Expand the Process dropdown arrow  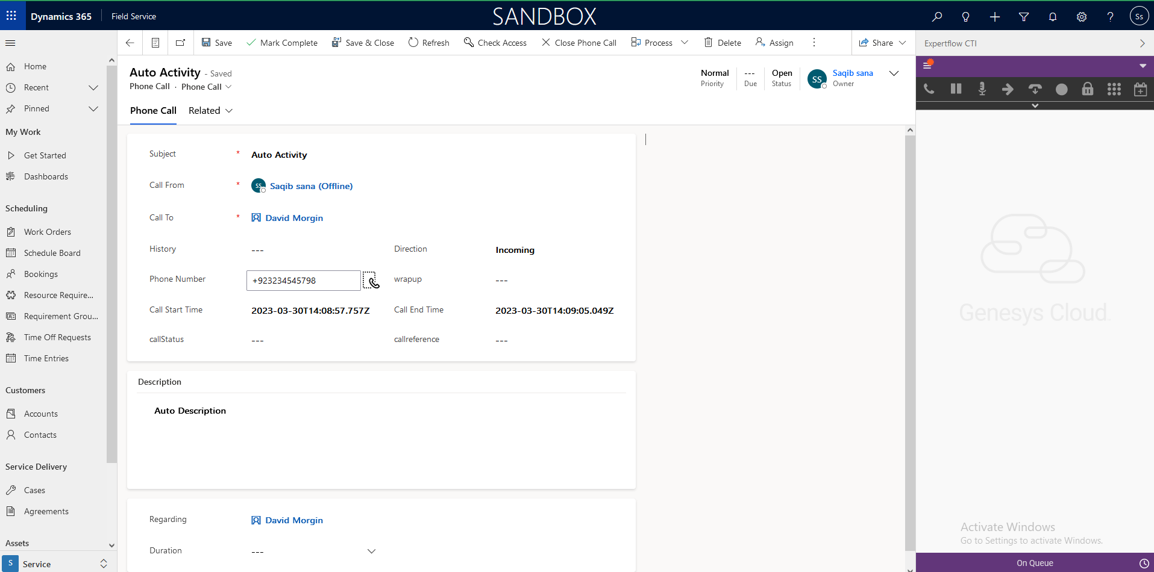(x=685, y=43)
